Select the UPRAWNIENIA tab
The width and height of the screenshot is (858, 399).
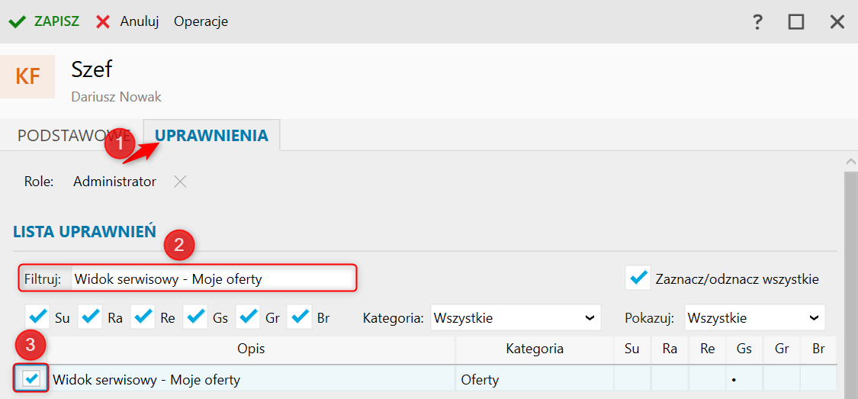(211, 136)
